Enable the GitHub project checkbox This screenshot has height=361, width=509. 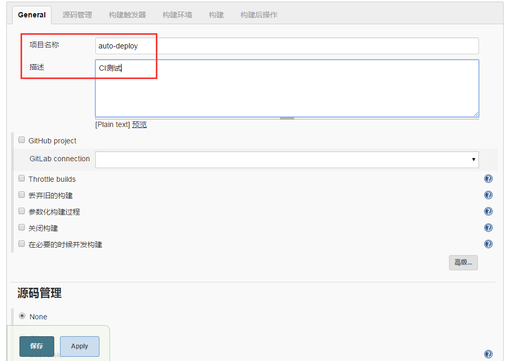tap(22, 140)
